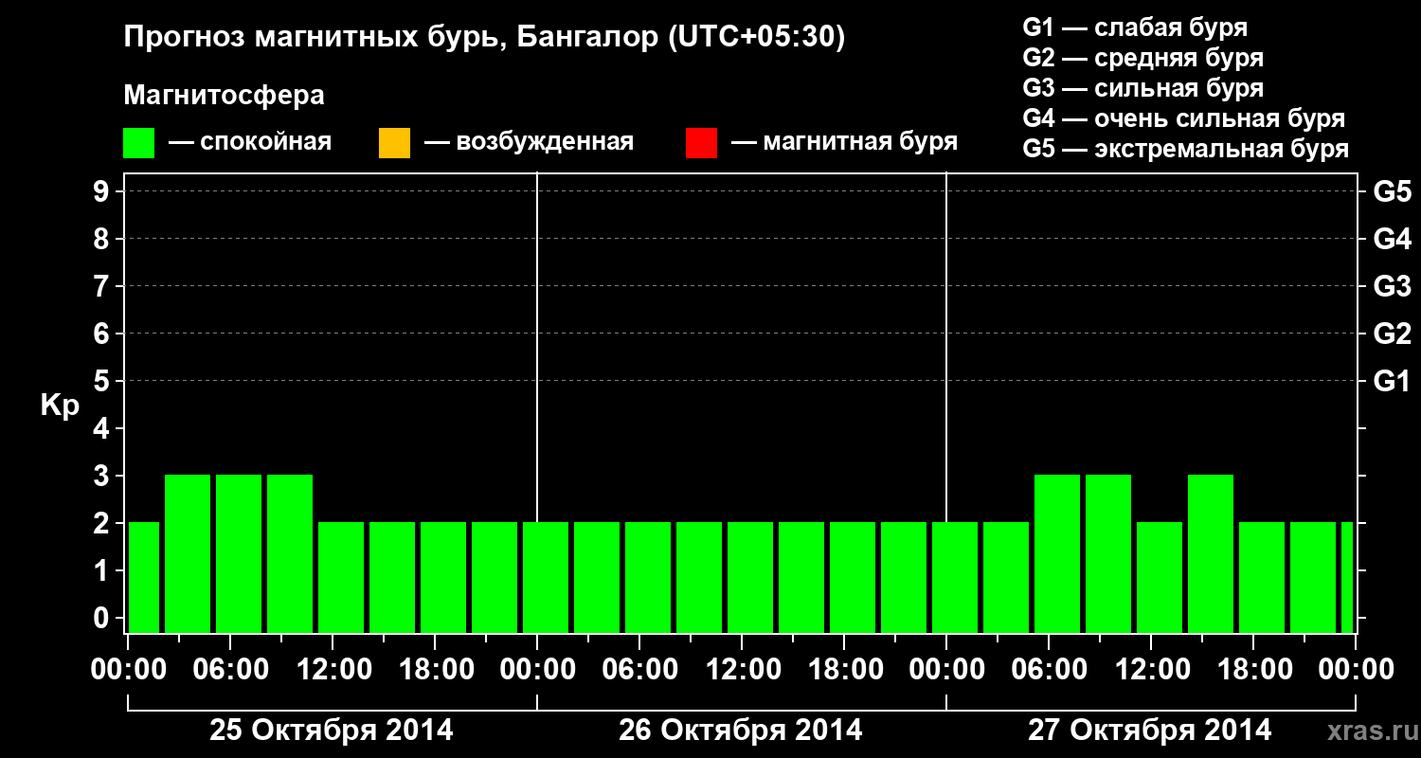Click the 06:00 bar on 25 October
Screen dimensions: 1421x758
click(x=239, y=553)
